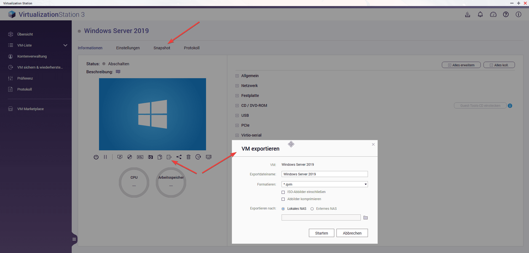Open the background tasks icon in header
Image resolution: width=529 pixels, height=253 pixels.
(467, 14)
